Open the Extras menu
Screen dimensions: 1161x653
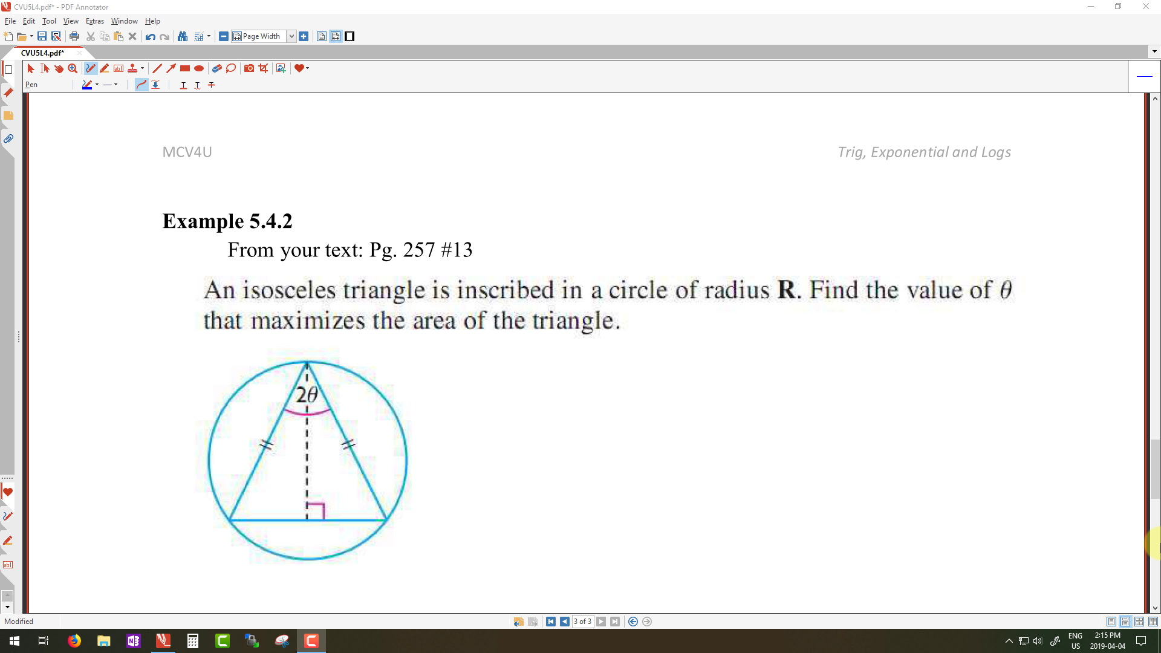(x=94, y=21)
